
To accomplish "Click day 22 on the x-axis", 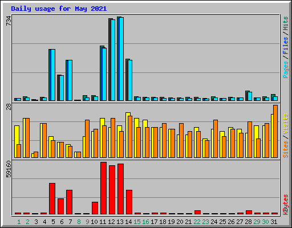I will click(197, 222).
